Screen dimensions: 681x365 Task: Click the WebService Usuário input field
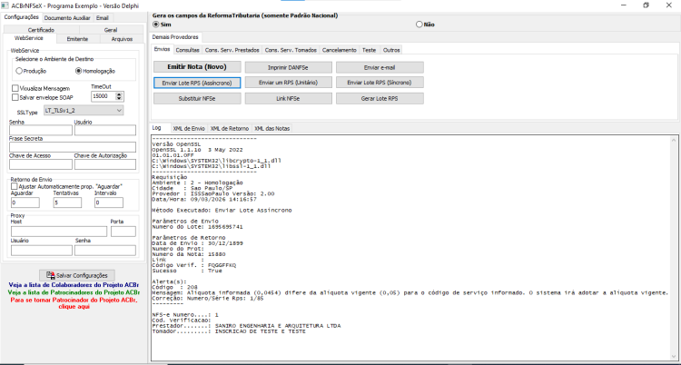(105, 130)
